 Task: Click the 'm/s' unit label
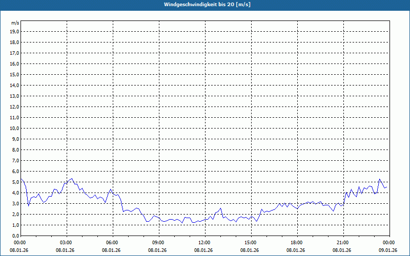15,23
